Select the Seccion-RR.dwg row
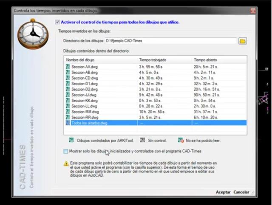 (156, 117)
